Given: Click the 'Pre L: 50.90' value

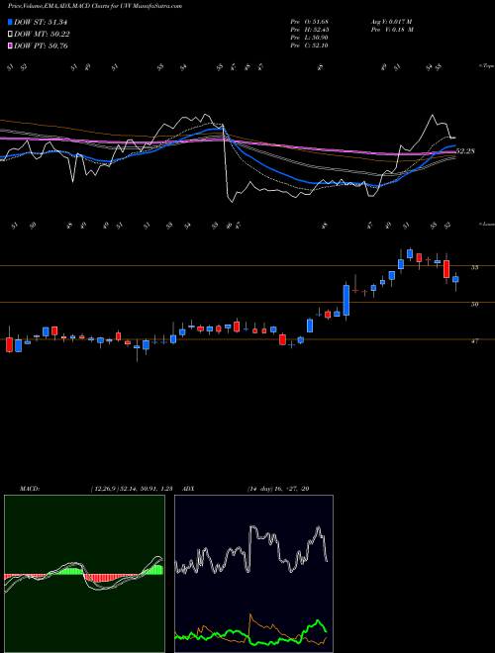Looking at the screenshot, I should 310,38.
